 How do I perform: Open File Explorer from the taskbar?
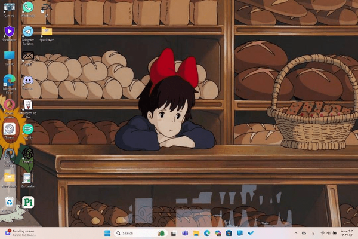tap(196, 233)
